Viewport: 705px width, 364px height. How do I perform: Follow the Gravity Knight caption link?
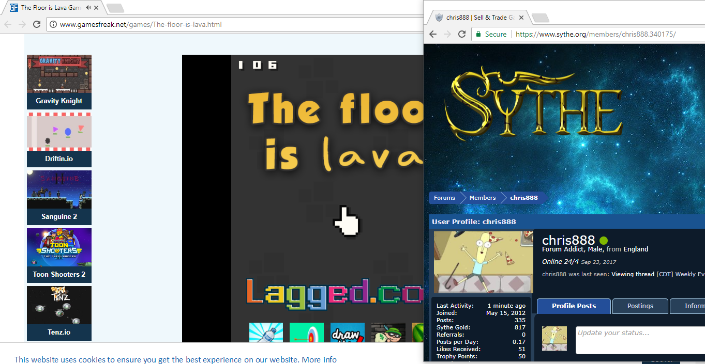tap(59, 101)
